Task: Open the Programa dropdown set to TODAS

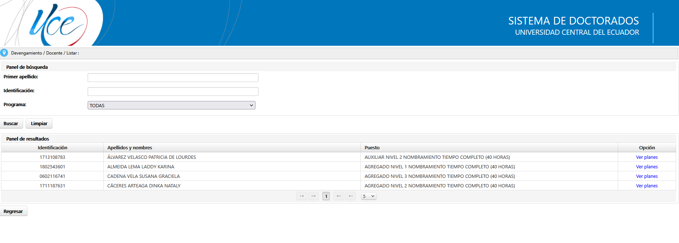Action: pyautogui.click(x=172, y=105)
